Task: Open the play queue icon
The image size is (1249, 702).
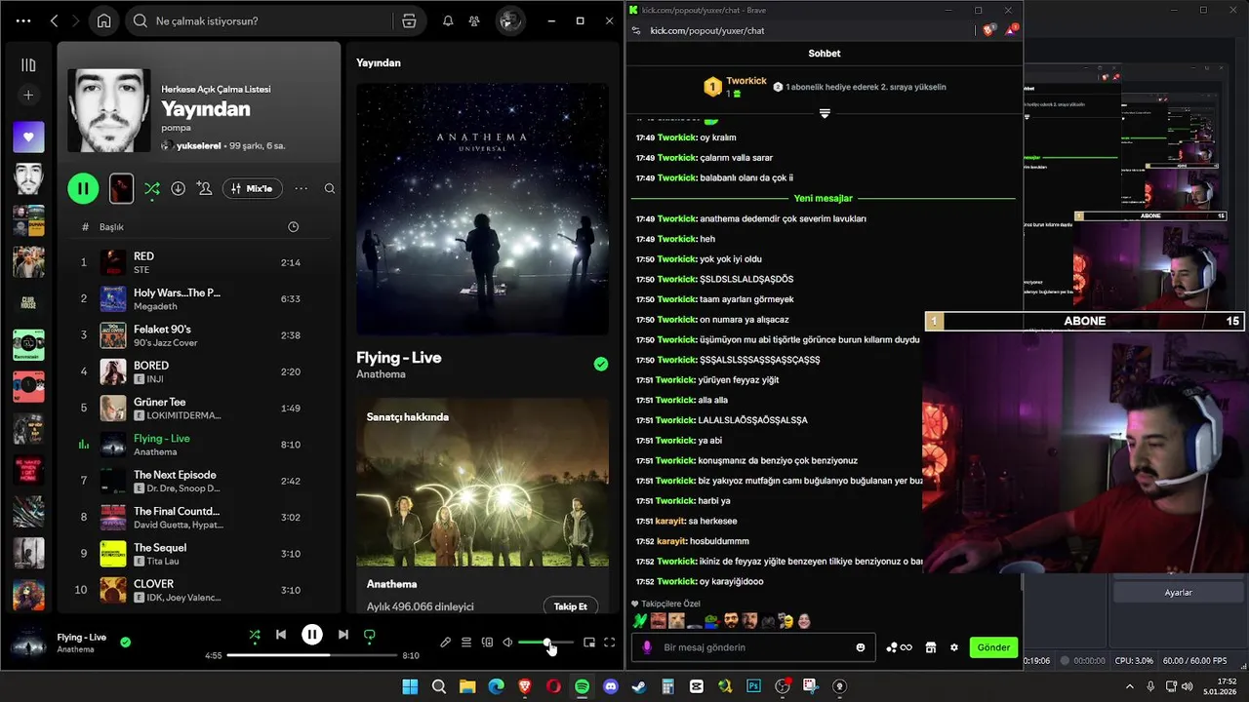Action: (466, 643)
